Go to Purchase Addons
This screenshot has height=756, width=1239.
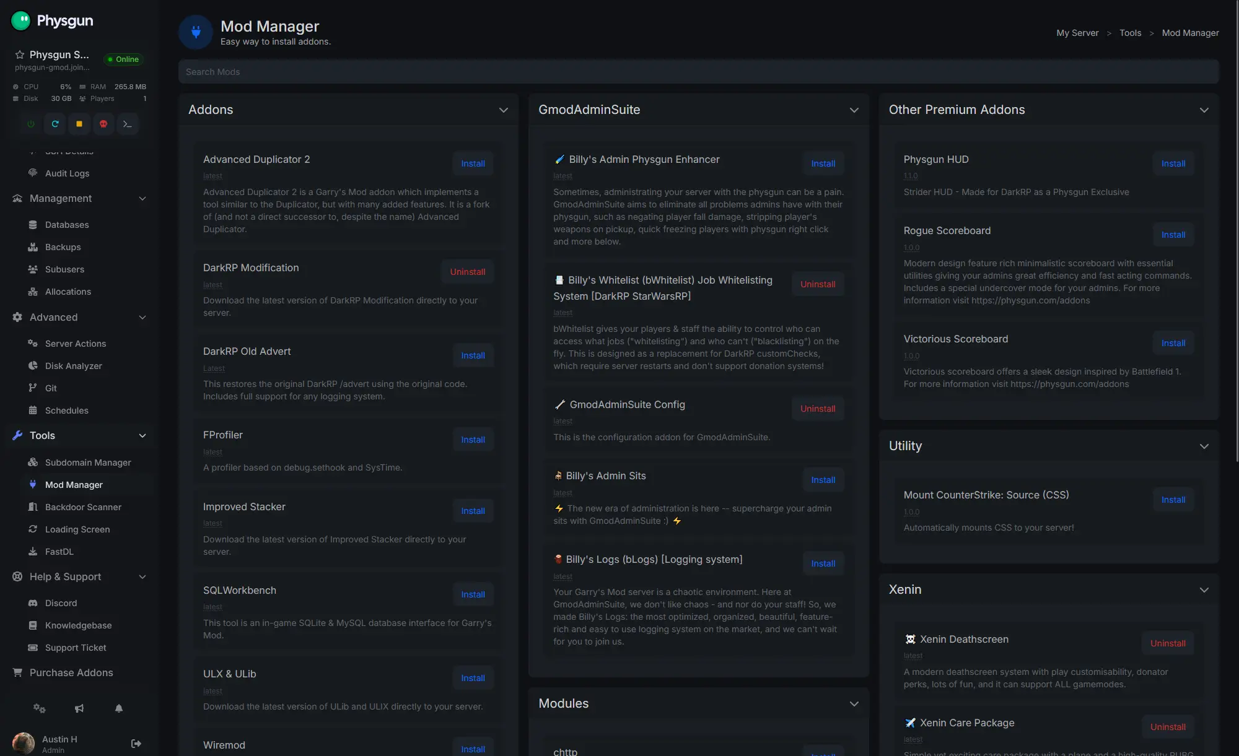(x=71, y=672)
